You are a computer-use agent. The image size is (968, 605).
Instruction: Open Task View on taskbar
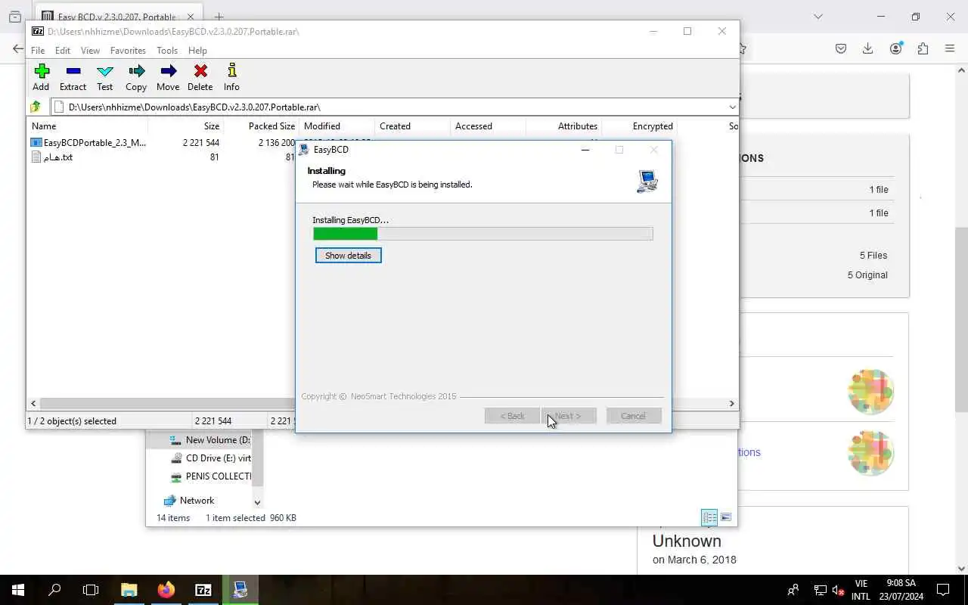click(91, 590)
